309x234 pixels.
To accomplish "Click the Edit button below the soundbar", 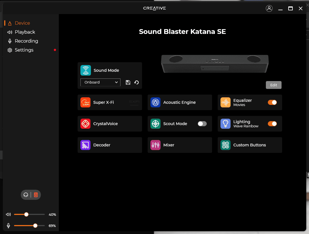I will (x=273, y=85).
